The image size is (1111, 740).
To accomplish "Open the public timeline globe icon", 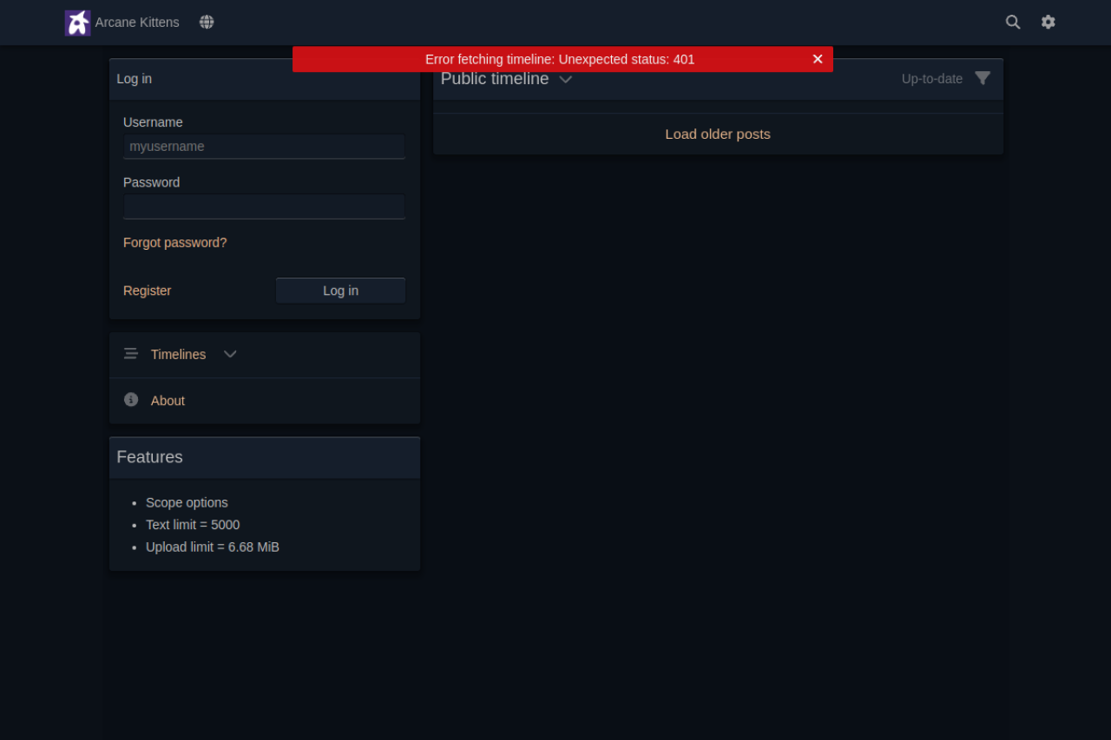I will 207,23.
